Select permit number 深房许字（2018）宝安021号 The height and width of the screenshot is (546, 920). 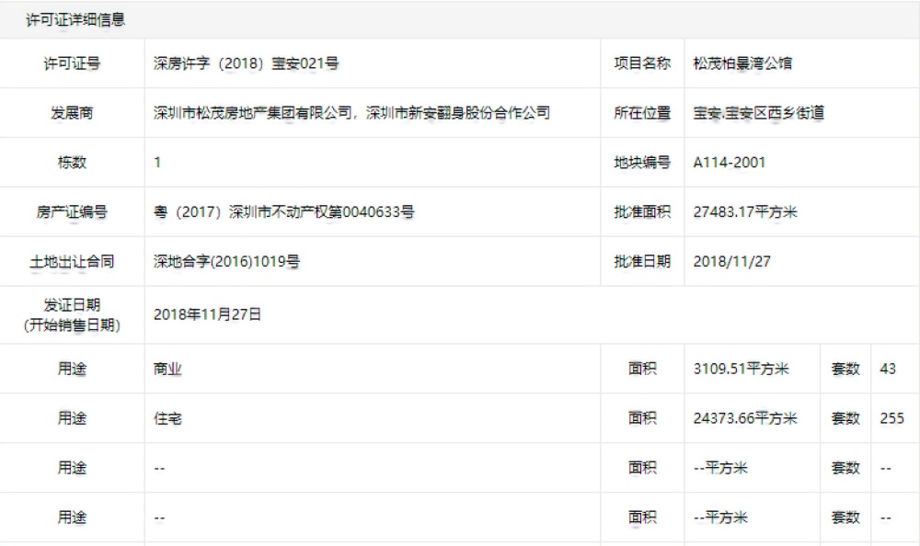tap(246, 63)
